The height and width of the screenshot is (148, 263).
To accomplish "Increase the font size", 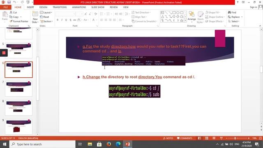I will tap(86, 14).
